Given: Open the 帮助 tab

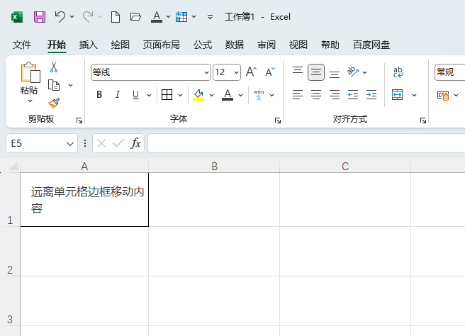Looking at the screenshot, I should [330, 45].
